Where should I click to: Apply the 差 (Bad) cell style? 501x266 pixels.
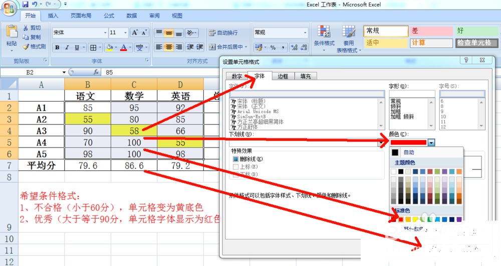point(431,30)
